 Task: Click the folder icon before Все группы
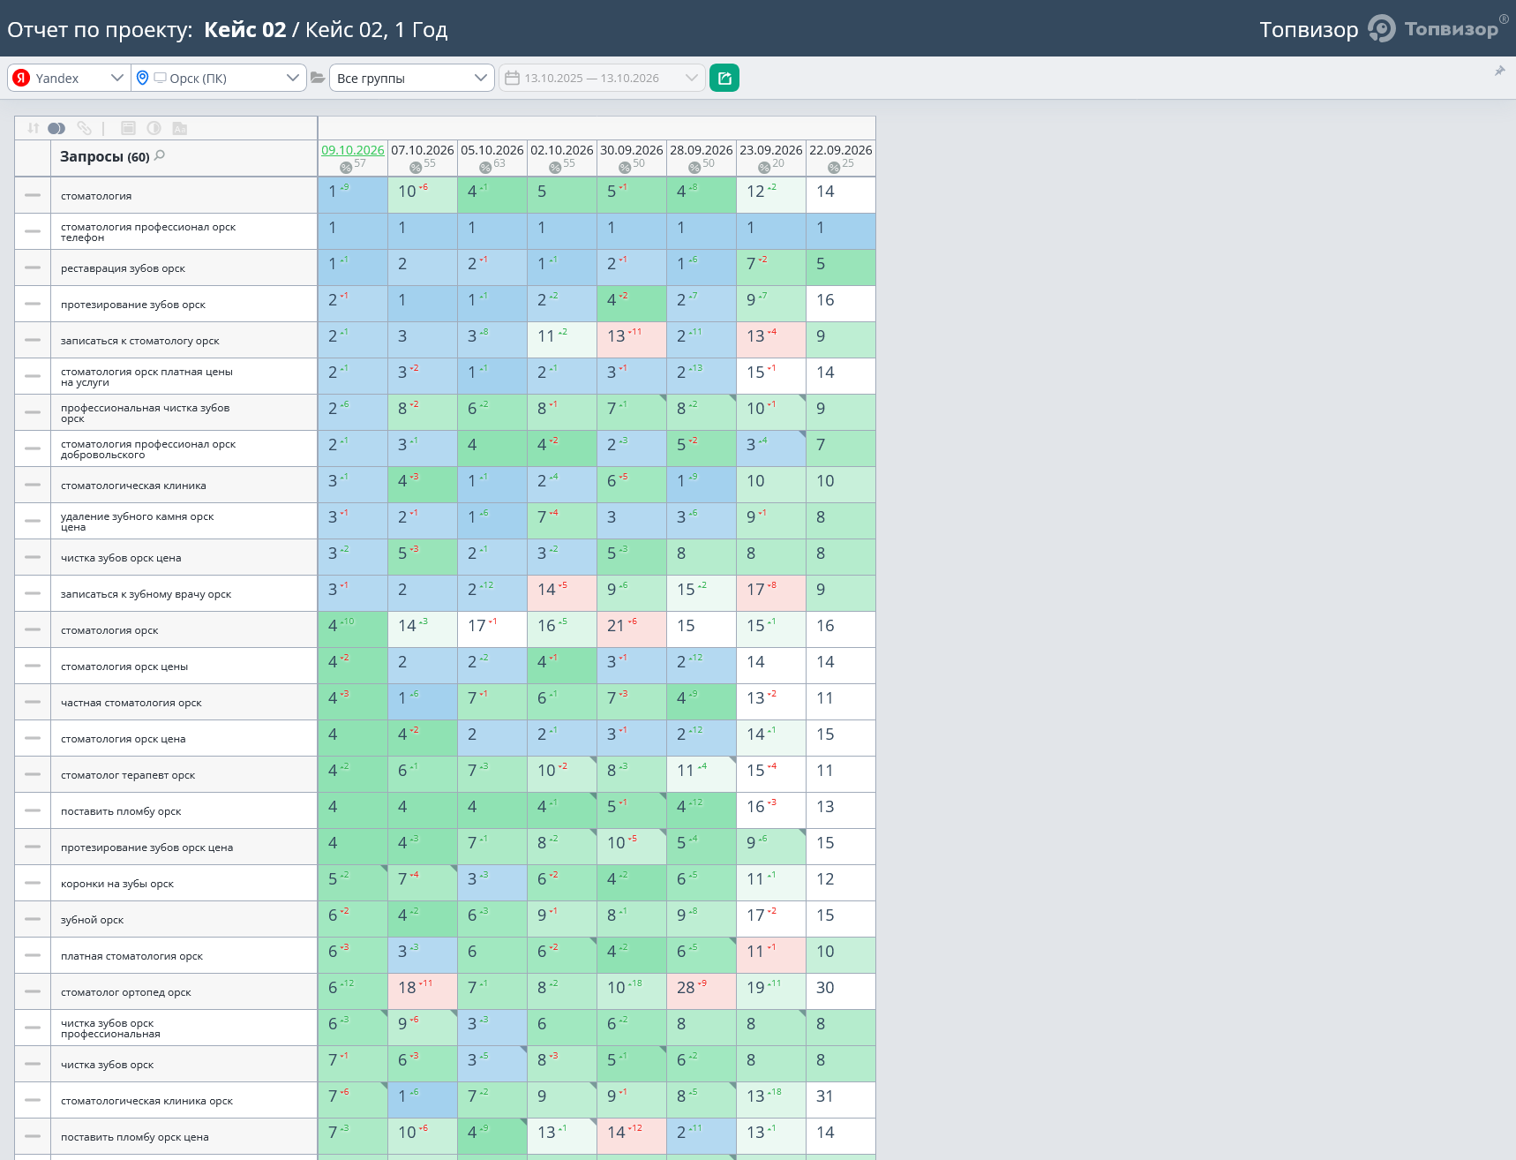click(318, 78)
